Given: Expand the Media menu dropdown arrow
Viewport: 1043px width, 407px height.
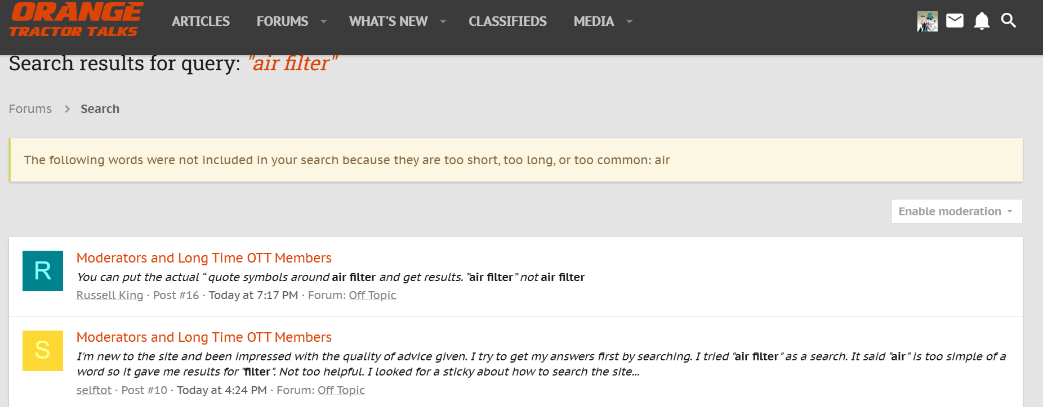Looking at the screenshot, I should 630,21.
